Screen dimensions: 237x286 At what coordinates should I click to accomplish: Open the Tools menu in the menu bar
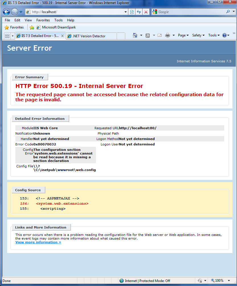pos(58,20)
